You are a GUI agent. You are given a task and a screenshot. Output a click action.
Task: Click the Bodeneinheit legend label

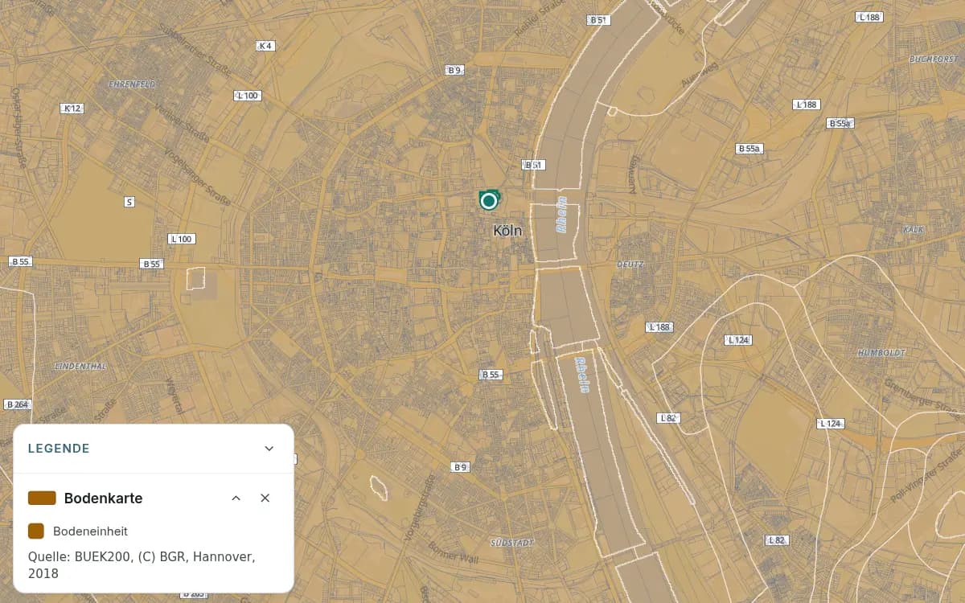click(90, 531)
